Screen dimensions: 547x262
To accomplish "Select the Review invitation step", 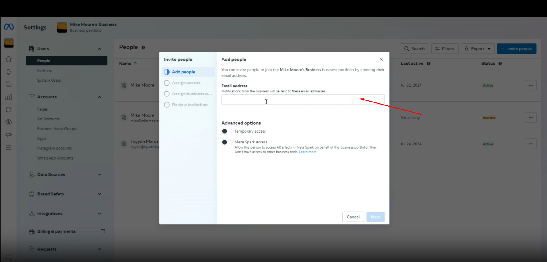I will point(188,105).
